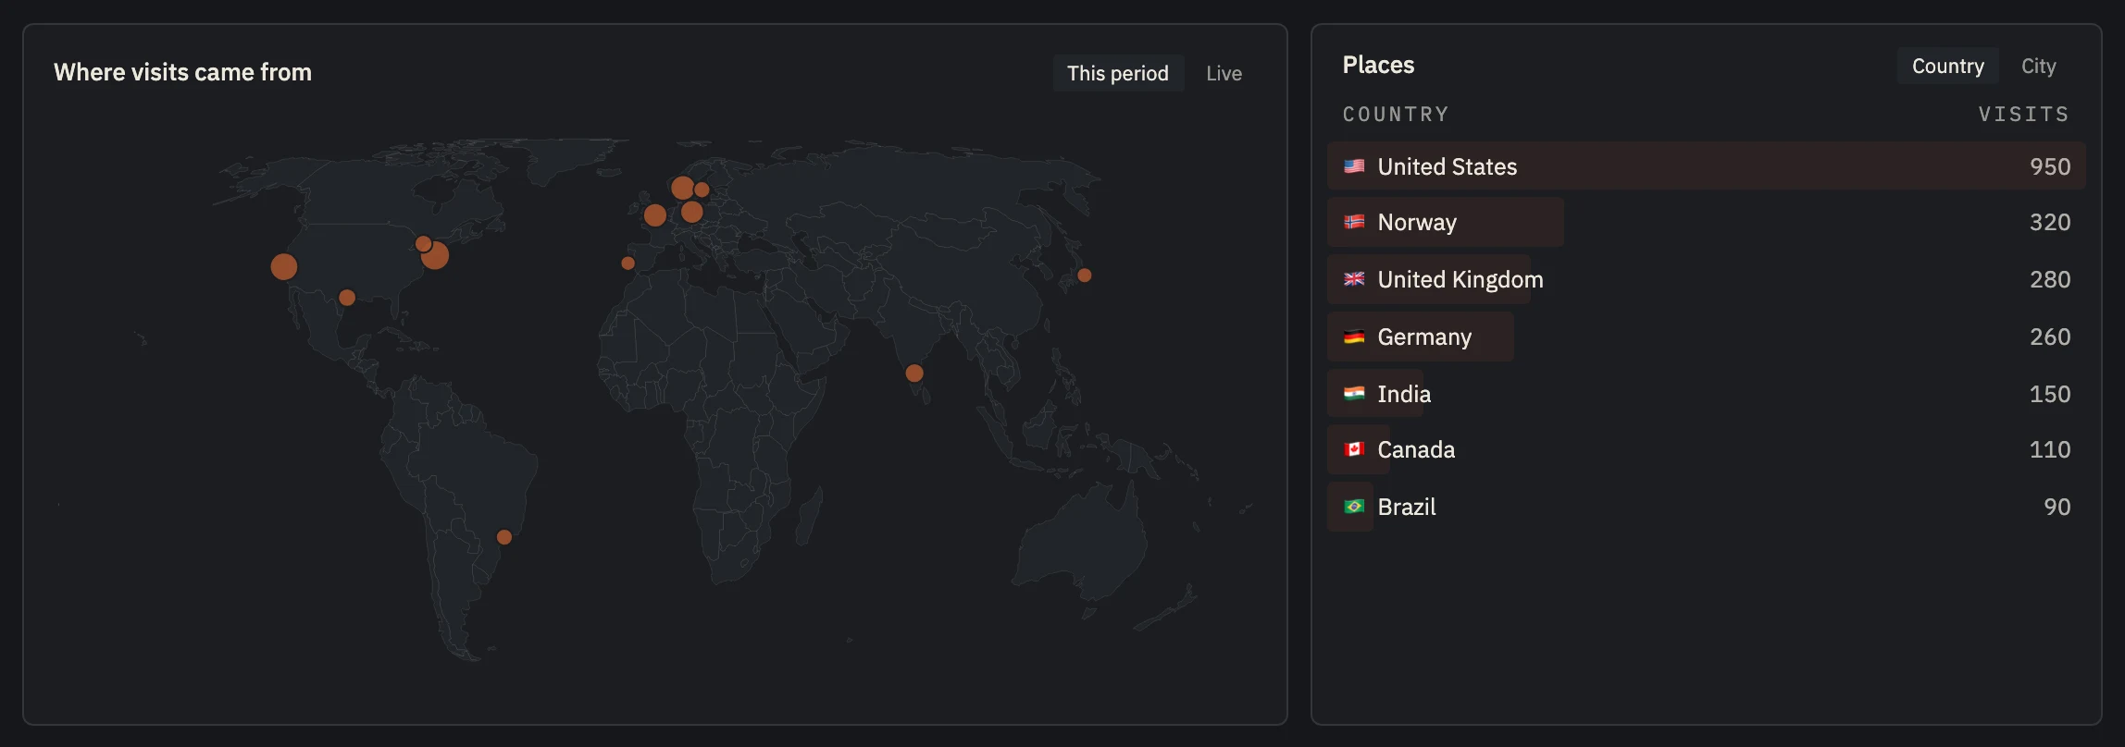The width and height of the screenshot is (2125, 747).
Task: Click the Canada flag icon
Action: (1354, 449)
